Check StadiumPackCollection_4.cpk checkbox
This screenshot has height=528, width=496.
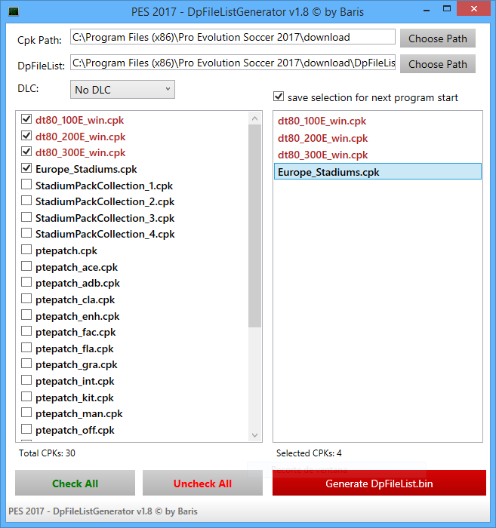pyautogui.click(x=26, y=233)
